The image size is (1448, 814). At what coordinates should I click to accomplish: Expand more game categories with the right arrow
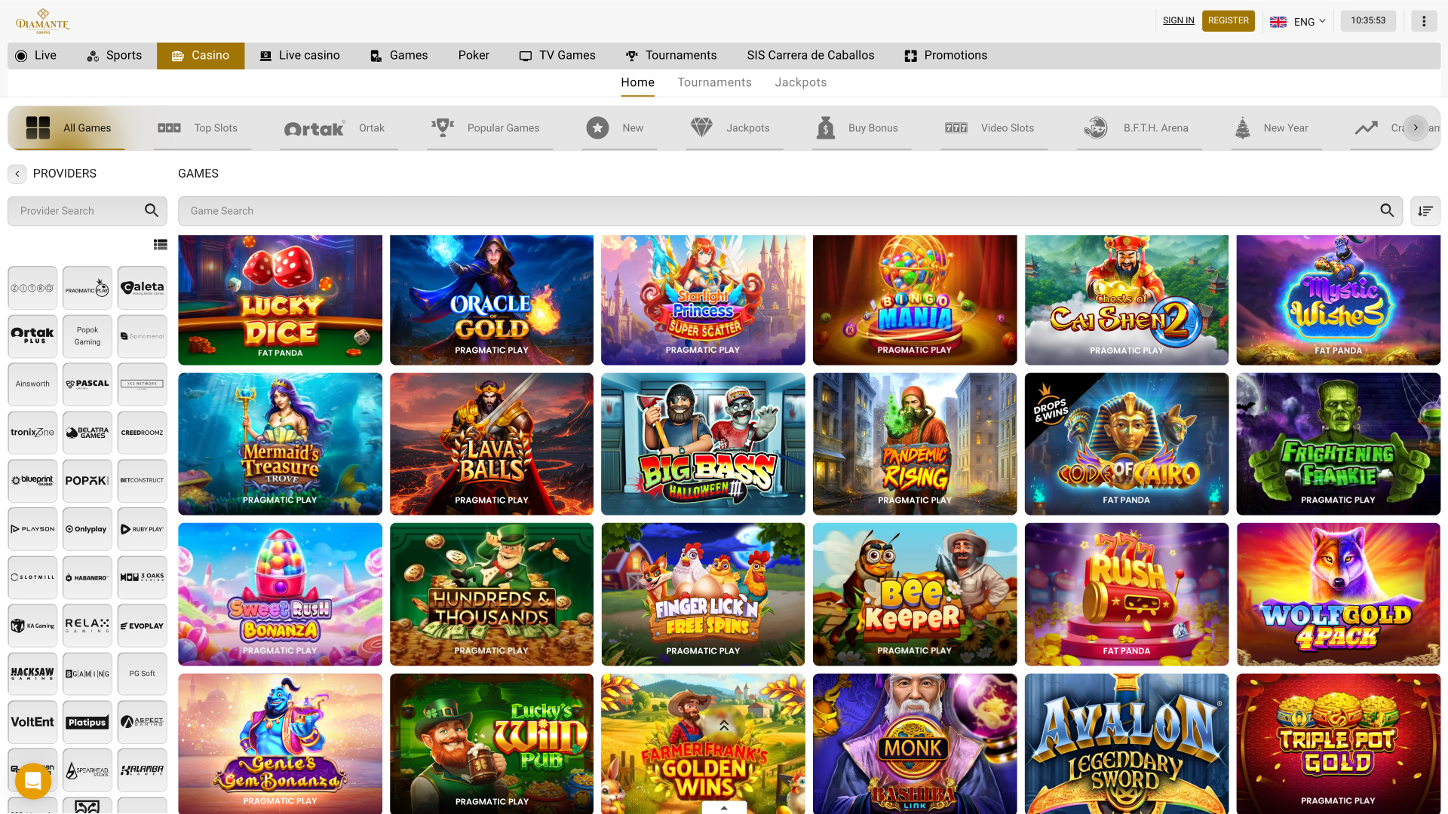(x=1416, y=127)
